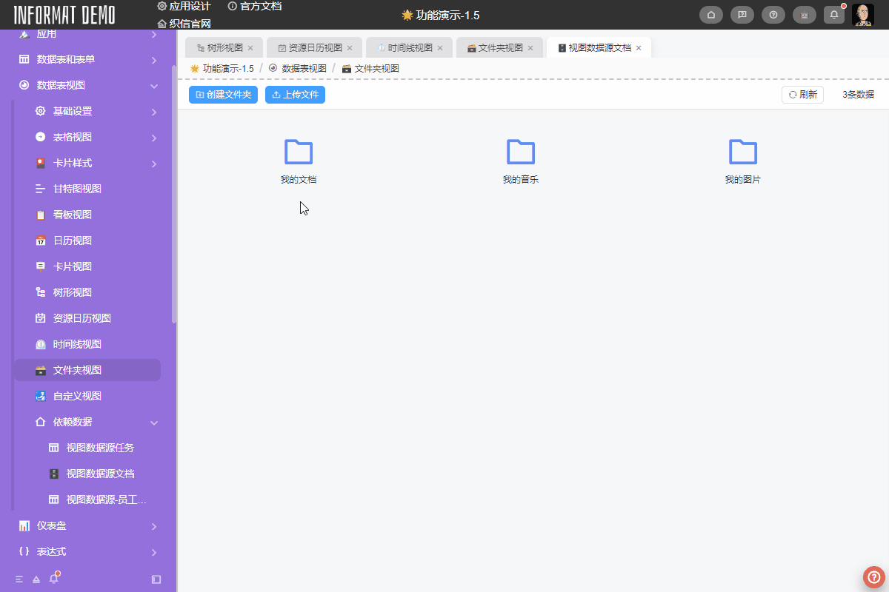Click the bell notification icon in top bar
This screenshot has width=889, height=592.
833,14
